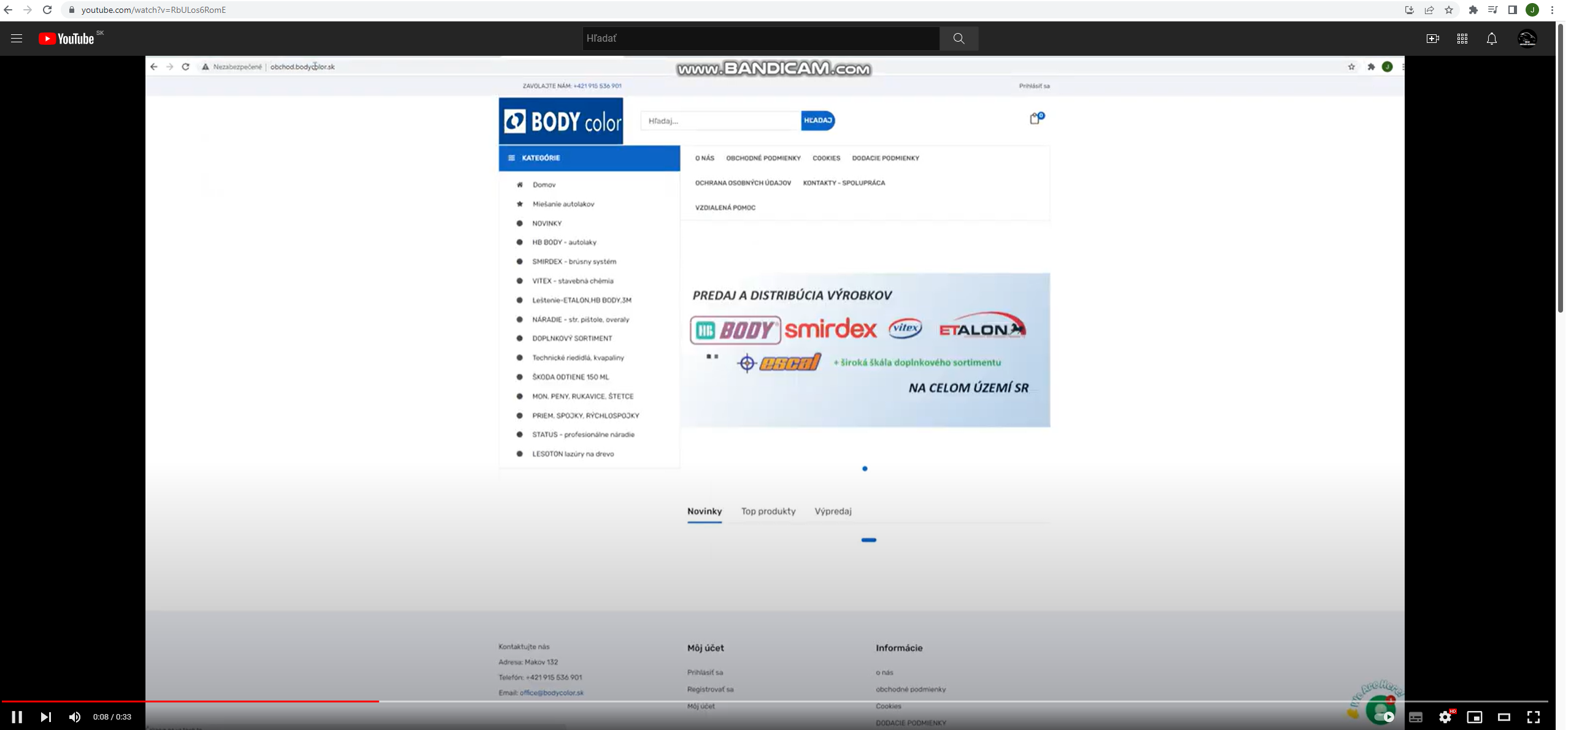Open the Create video icon
Screen dimensions: 1571x730
point(1432,38)
